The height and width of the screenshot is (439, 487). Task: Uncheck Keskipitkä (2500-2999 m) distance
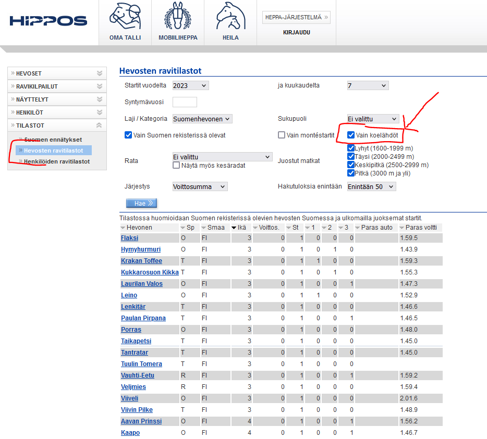tap(351, 165)
